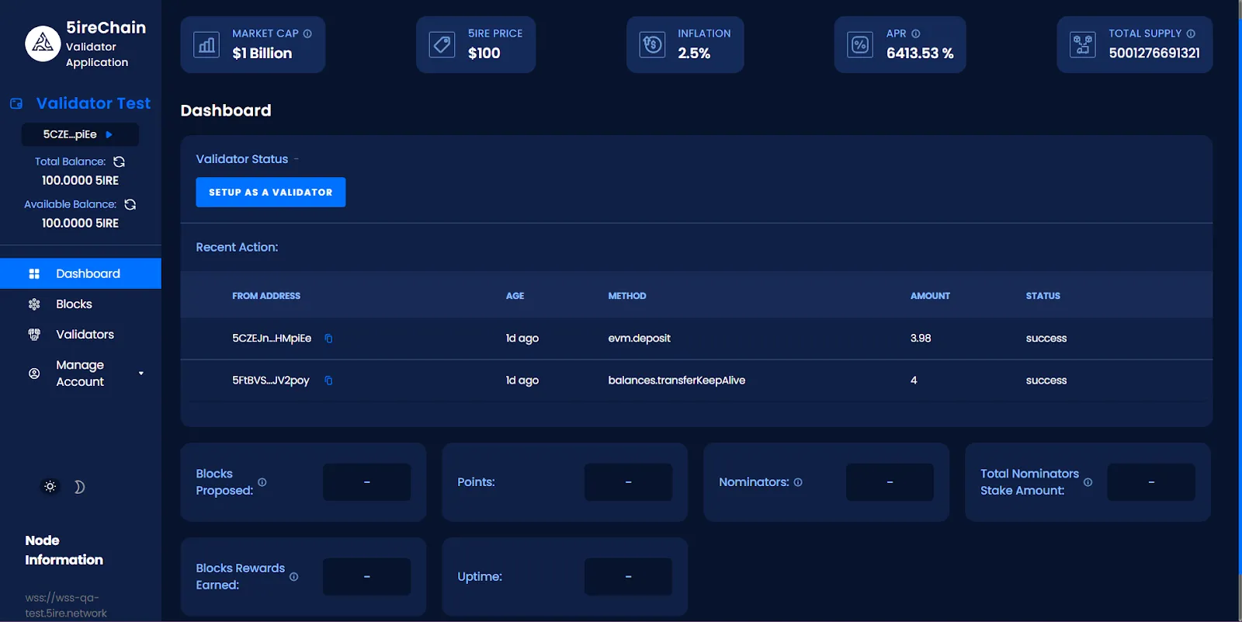
Task: Click the Dashboard grid icon in the sidebar
Action: click(x=34, y=273)
